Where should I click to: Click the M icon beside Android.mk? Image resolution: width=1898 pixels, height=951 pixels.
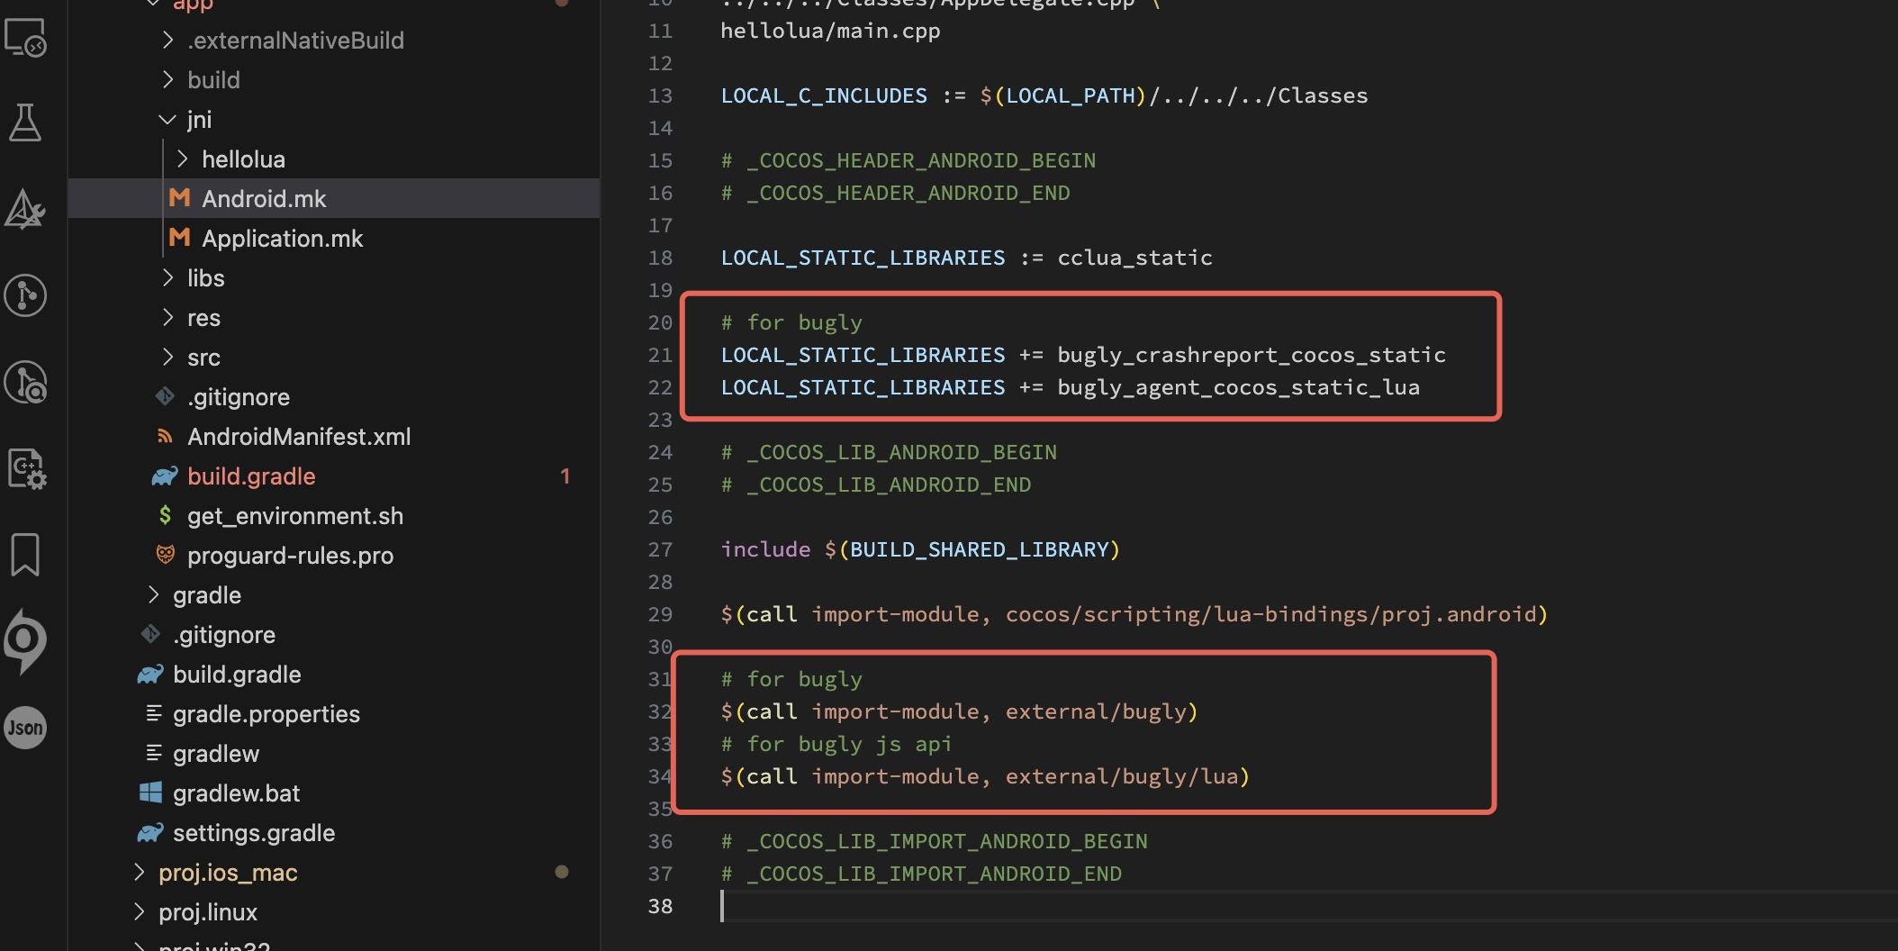[x=179, y=198]
